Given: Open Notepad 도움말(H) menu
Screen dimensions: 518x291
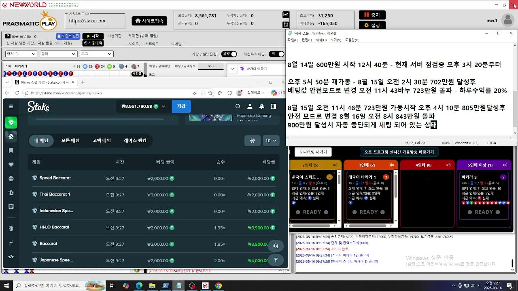Looking at the screenshot, I should [352, 40].
